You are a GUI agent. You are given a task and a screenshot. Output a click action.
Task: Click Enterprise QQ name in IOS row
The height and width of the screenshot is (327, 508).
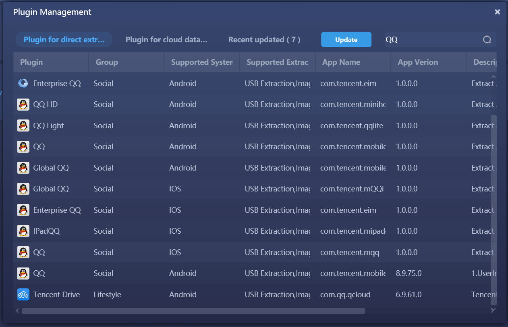(x=57, y=210)
